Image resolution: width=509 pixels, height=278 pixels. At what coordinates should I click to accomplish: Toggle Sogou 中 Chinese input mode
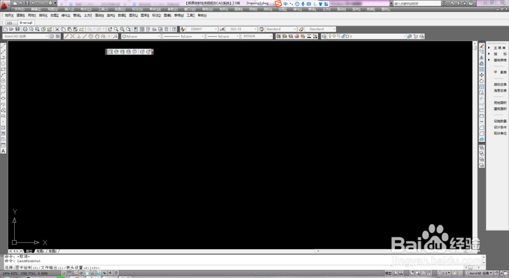pos(286,4)
